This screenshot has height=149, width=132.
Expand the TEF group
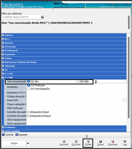[3, 70]
